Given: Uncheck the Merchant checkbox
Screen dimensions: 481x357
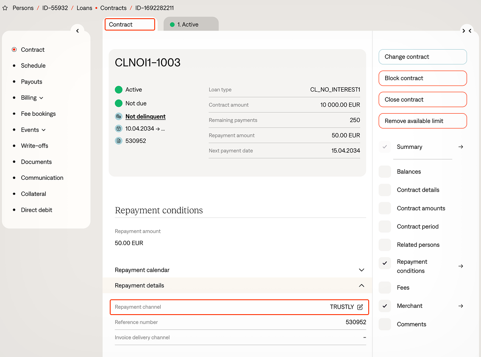Looking at the screenshot, I should [385, 306].
